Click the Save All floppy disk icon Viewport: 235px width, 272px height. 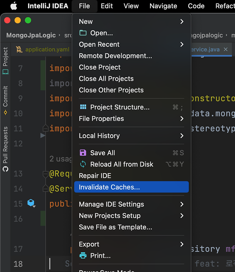tap(83, 153)
